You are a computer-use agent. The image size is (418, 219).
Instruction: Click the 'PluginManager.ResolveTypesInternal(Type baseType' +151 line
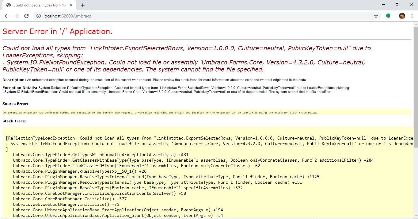(158, 182)
